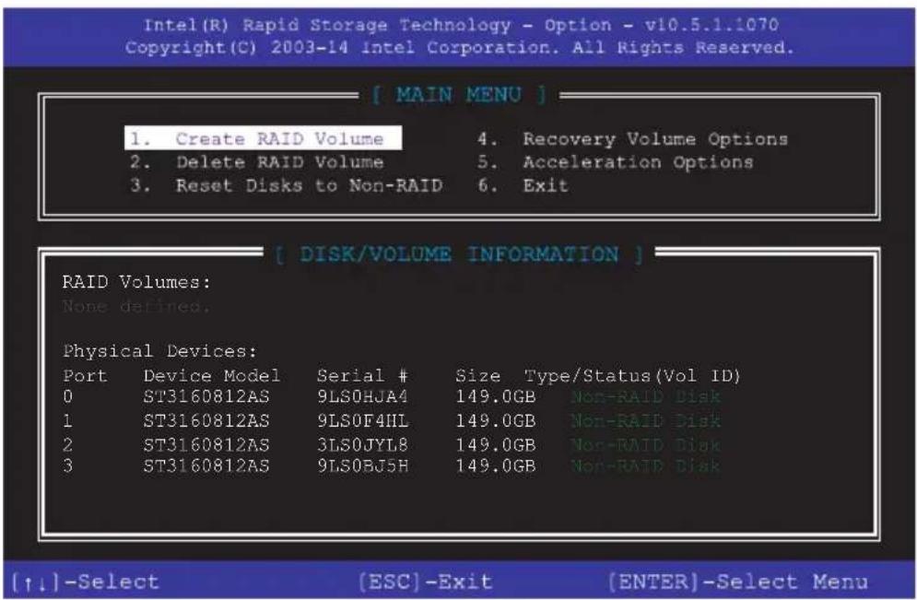
Task: Click device model on port 3 row
Action: tap(206, 466)
